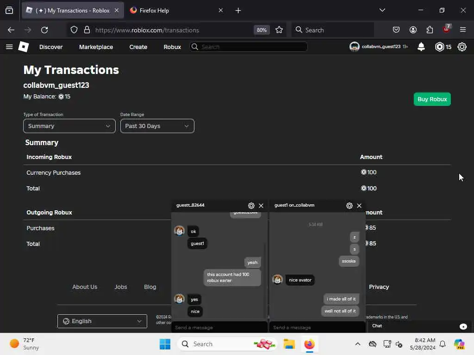
Task: Show hidden system tray icons
Action: click(x=358, y=344)
